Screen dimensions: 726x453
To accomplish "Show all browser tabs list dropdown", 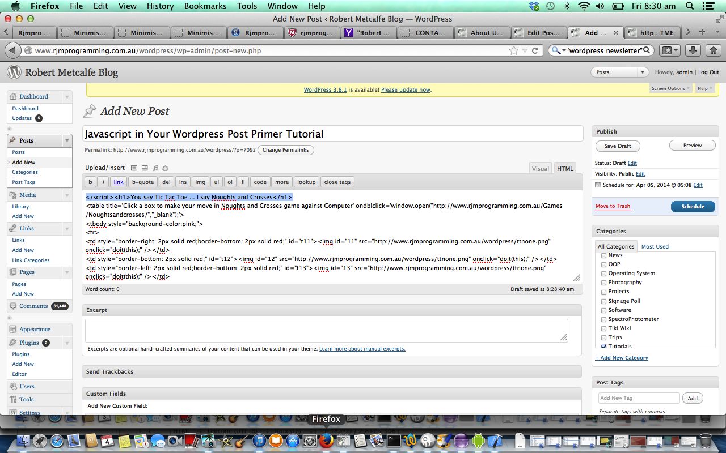I will point(717,32).
